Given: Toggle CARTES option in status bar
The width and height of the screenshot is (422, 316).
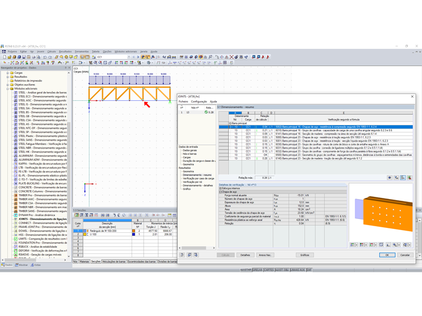Looking at the screenshot, I should click(x=269, y=270).
